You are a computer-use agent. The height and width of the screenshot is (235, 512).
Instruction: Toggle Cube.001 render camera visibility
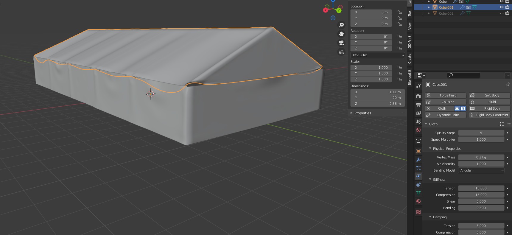tap(507, 7)
